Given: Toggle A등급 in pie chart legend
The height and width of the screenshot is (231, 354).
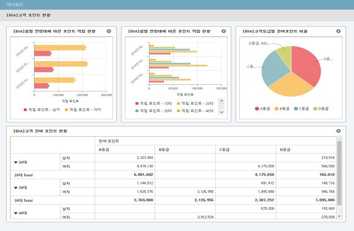Looking at the screenshot, I should tap(262, 109).
